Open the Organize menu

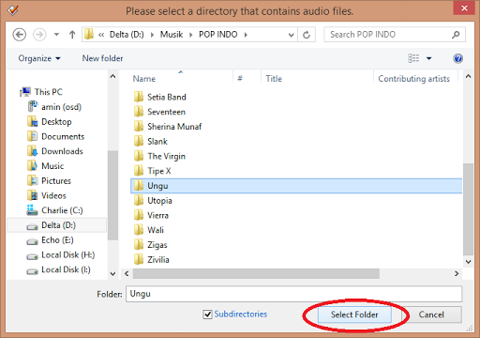coord(39,58)
